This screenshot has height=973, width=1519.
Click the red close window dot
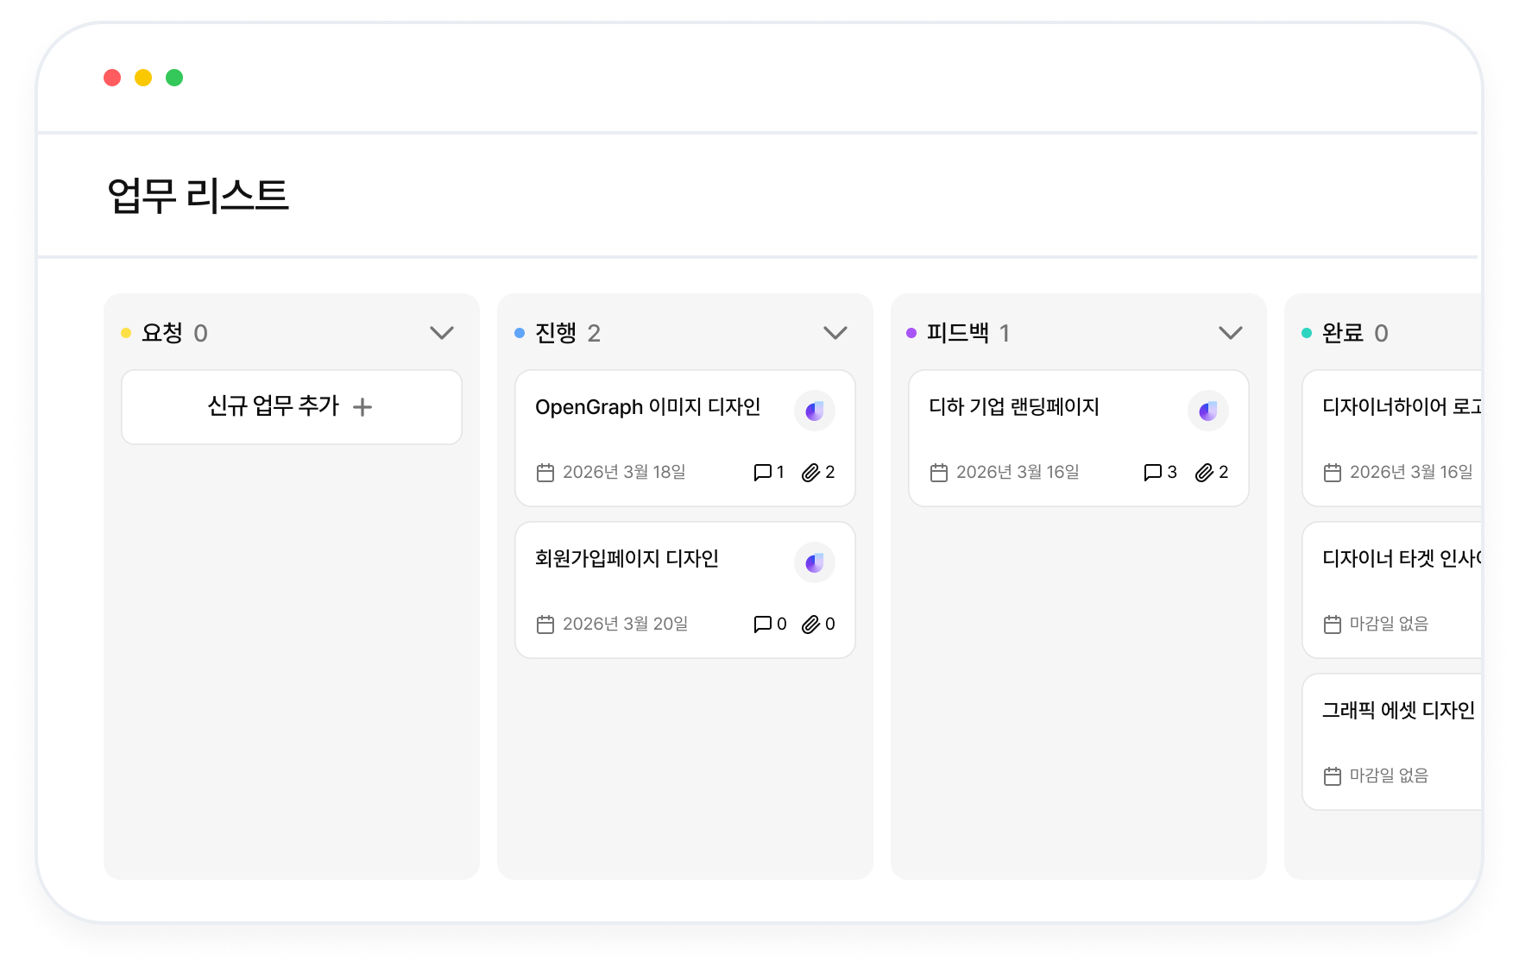112,78
